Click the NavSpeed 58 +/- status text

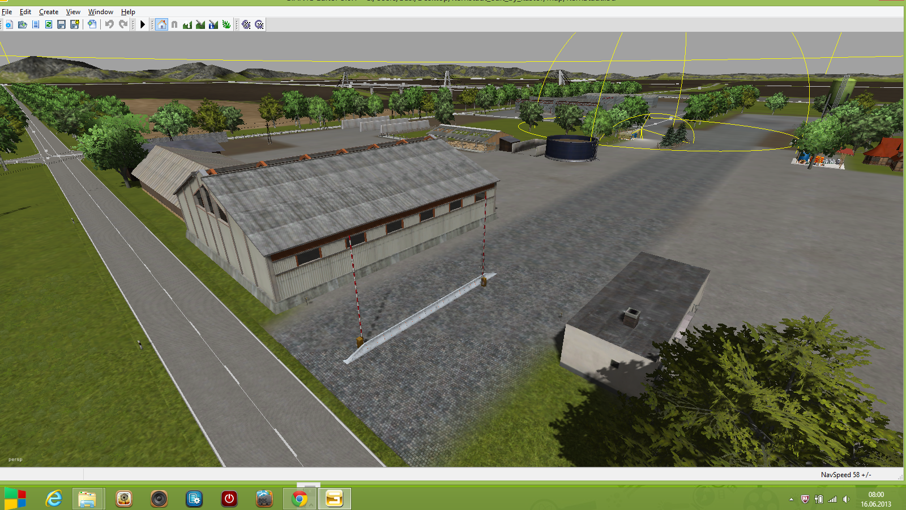click(x=846, y=475)
